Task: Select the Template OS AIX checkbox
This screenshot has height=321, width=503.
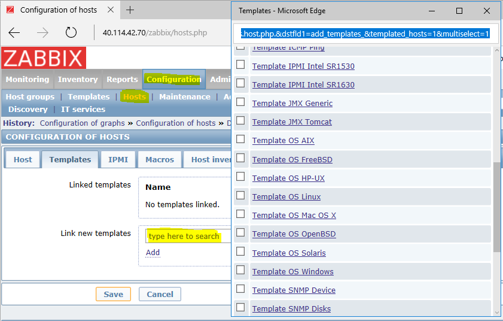Action: (240, 139)
